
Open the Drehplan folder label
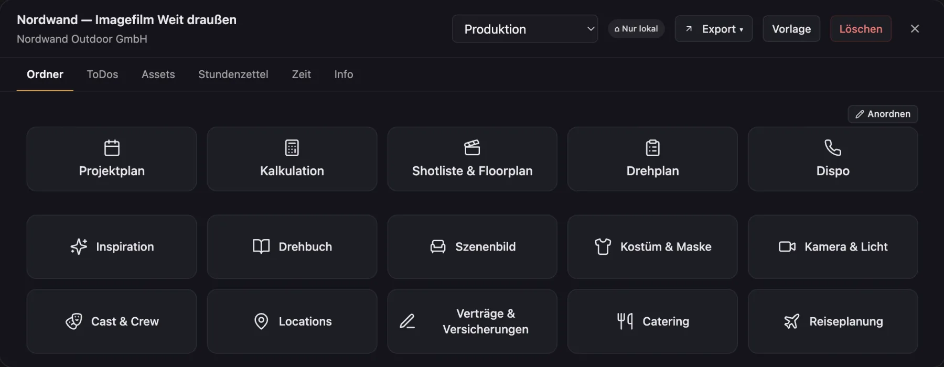652,171
